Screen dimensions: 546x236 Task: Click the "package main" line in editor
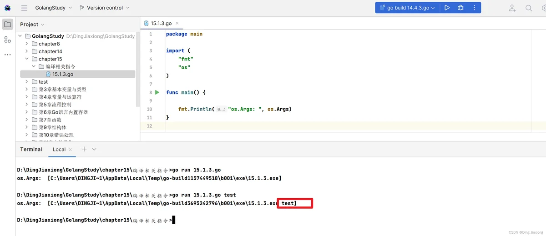point(184,34)
